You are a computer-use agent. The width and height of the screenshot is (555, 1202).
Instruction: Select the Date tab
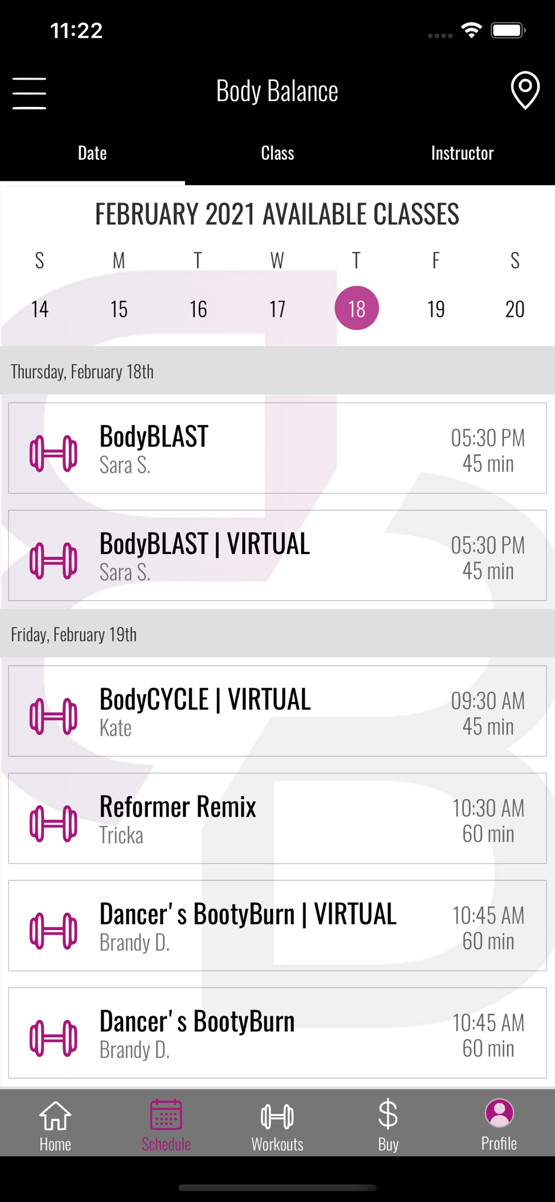92,153
